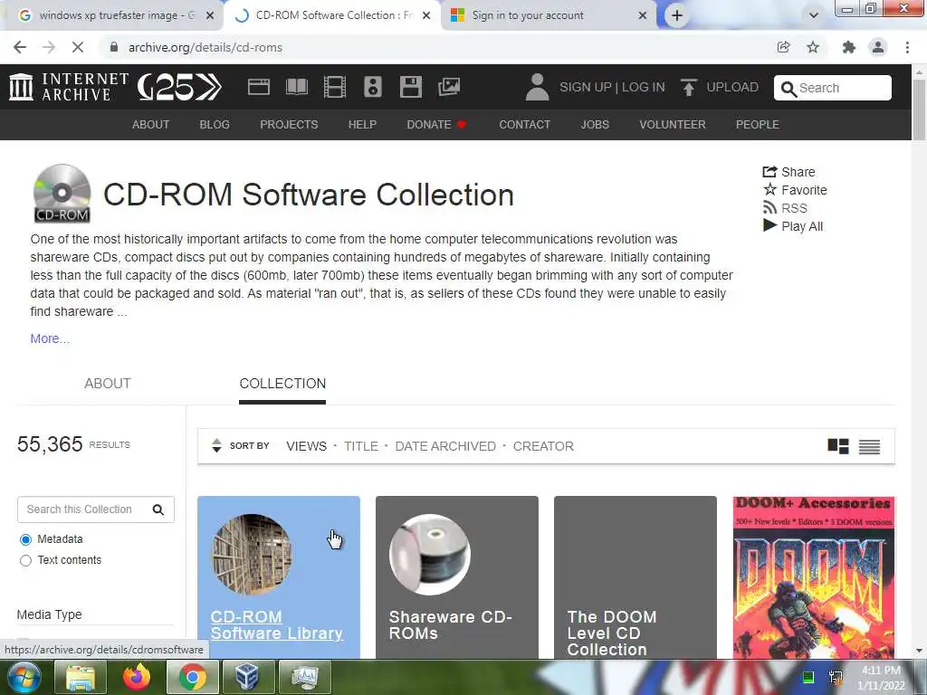Open PROJECTS in the navigation bar
The height and width of the screenshot is (695, 927).
(x=289, y=125)
